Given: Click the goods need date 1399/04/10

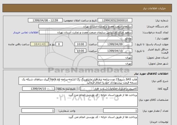Looking at the screenshot, I should 38,89.
